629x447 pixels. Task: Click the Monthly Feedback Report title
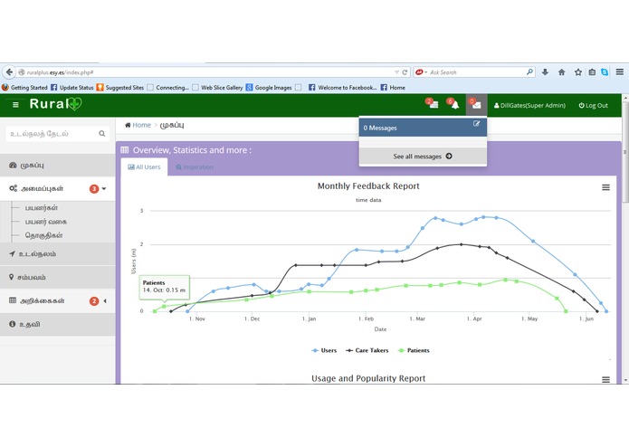click(368, 186)
